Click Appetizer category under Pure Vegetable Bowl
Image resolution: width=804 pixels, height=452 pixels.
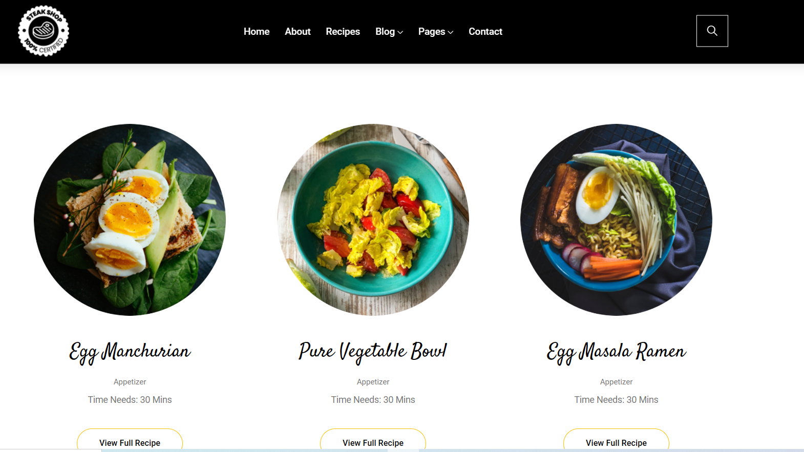click(373, 382)
